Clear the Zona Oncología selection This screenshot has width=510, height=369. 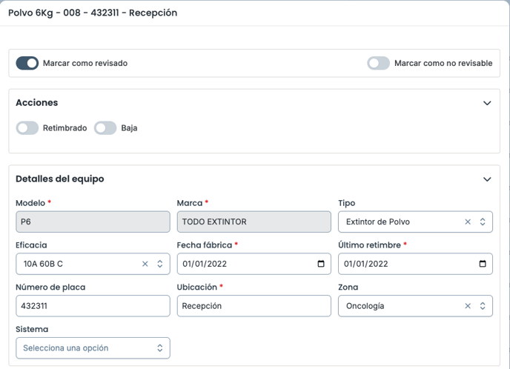pyautogui.click(x=468, y=306)
